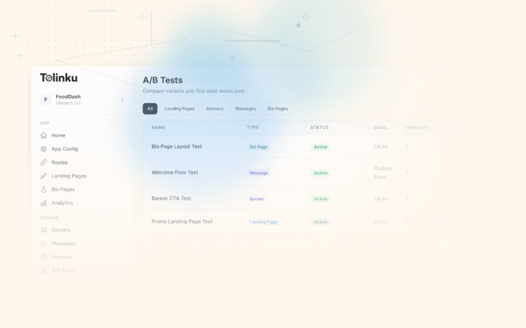
Task: Click the Banner type badge
Action: (257, 199)
